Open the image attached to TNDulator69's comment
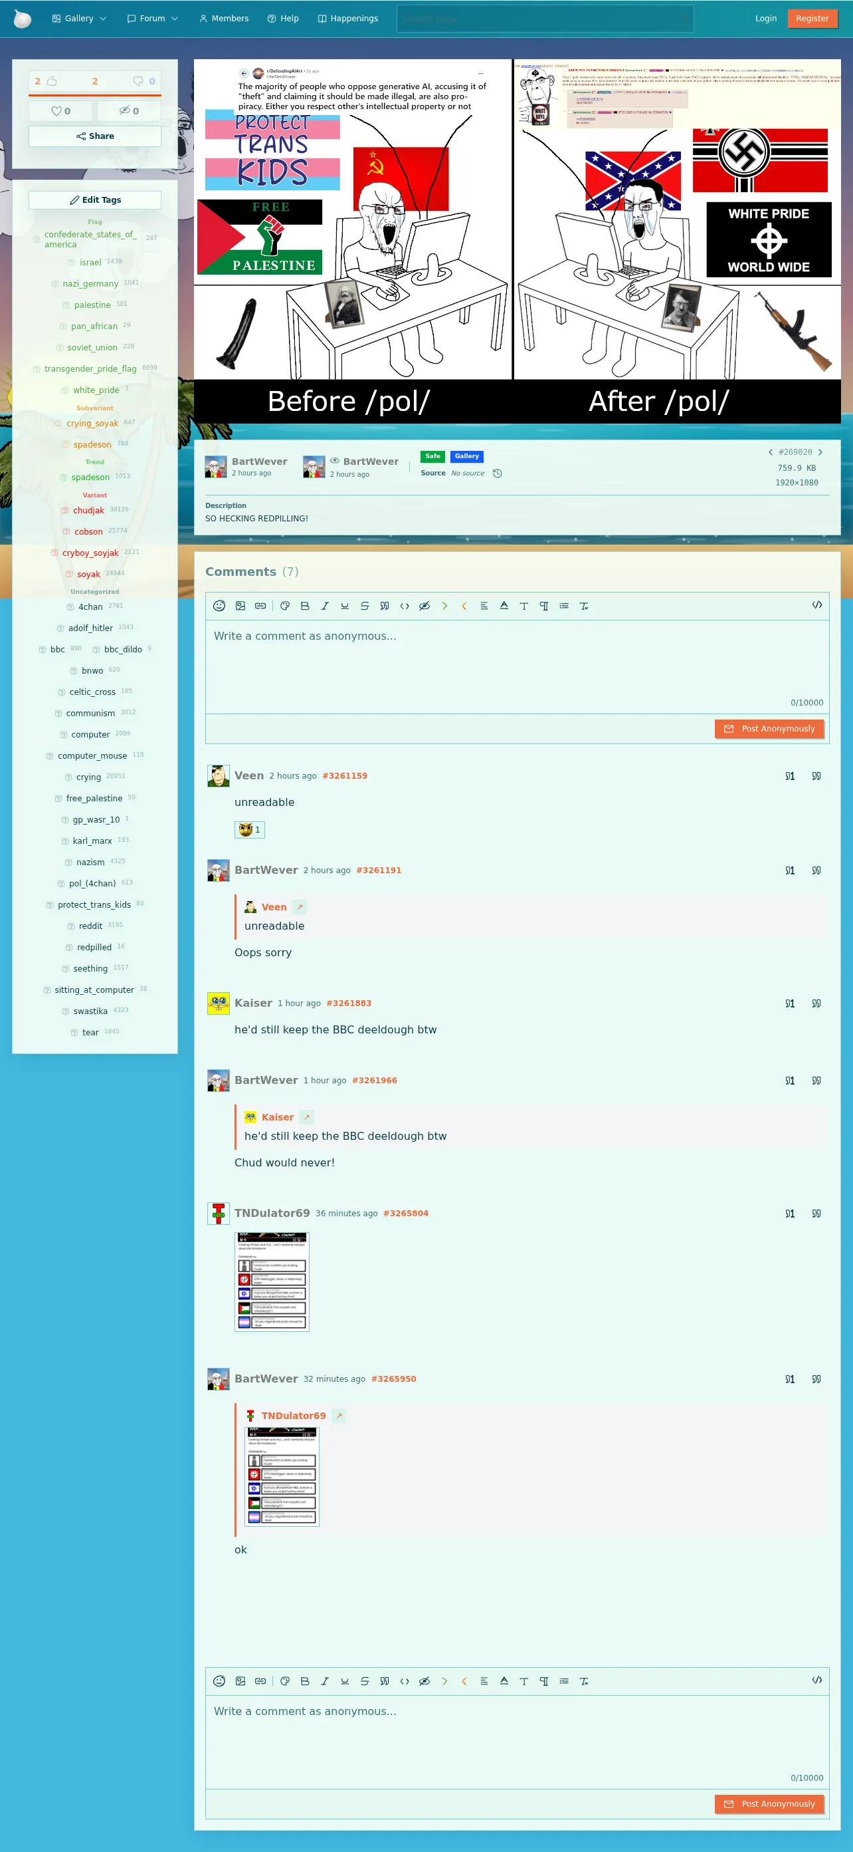Screen dimensions: 853x1852 point(272,1282)
